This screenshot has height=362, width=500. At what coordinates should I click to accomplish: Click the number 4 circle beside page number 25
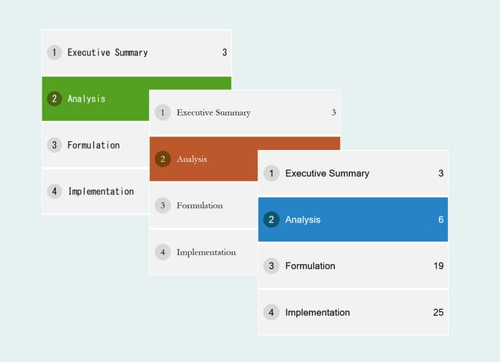pos(272,312)
